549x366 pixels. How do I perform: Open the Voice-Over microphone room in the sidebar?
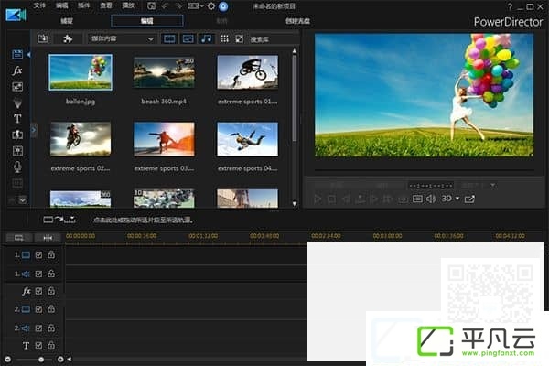(x=17, y=167)
